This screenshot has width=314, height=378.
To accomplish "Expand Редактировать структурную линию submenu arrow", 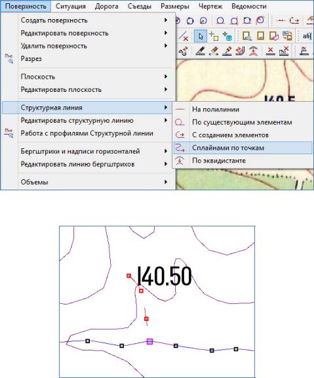I will (x=166, y=120).
